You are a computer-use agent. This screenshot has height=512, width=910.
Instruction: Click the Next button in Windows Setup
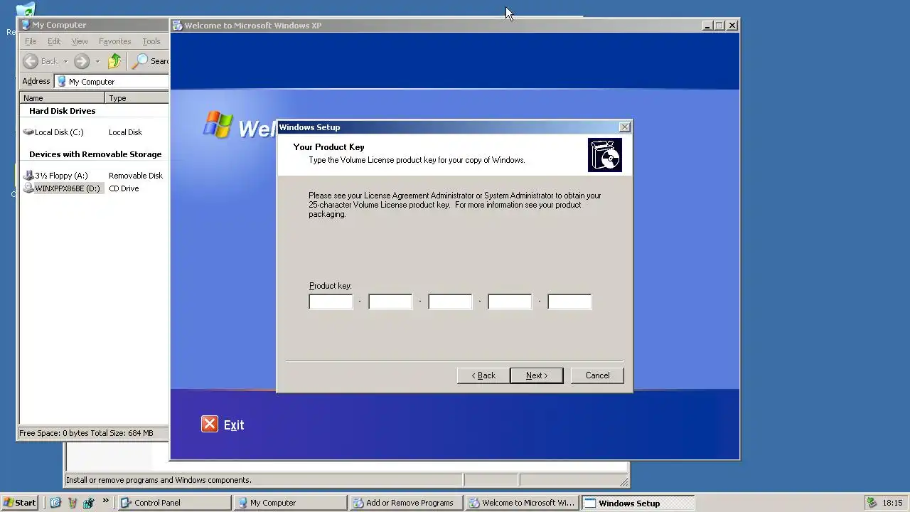click(537, 375)
